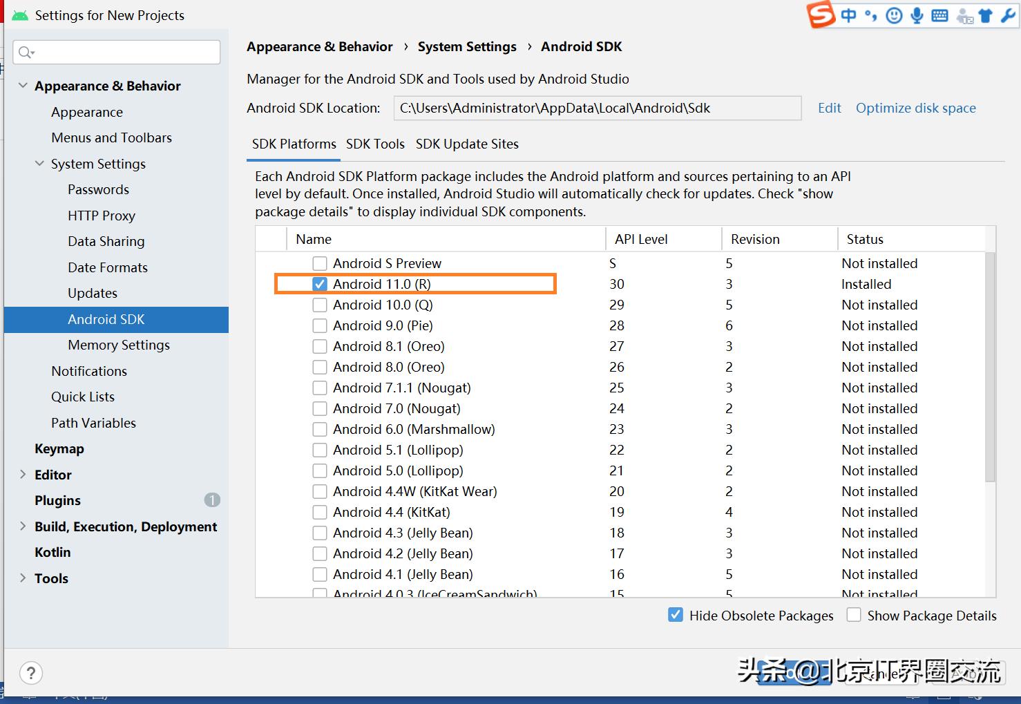1021x704 pixels.
Task: Open Data Sharing settings
Action: [x=106, y=241]
